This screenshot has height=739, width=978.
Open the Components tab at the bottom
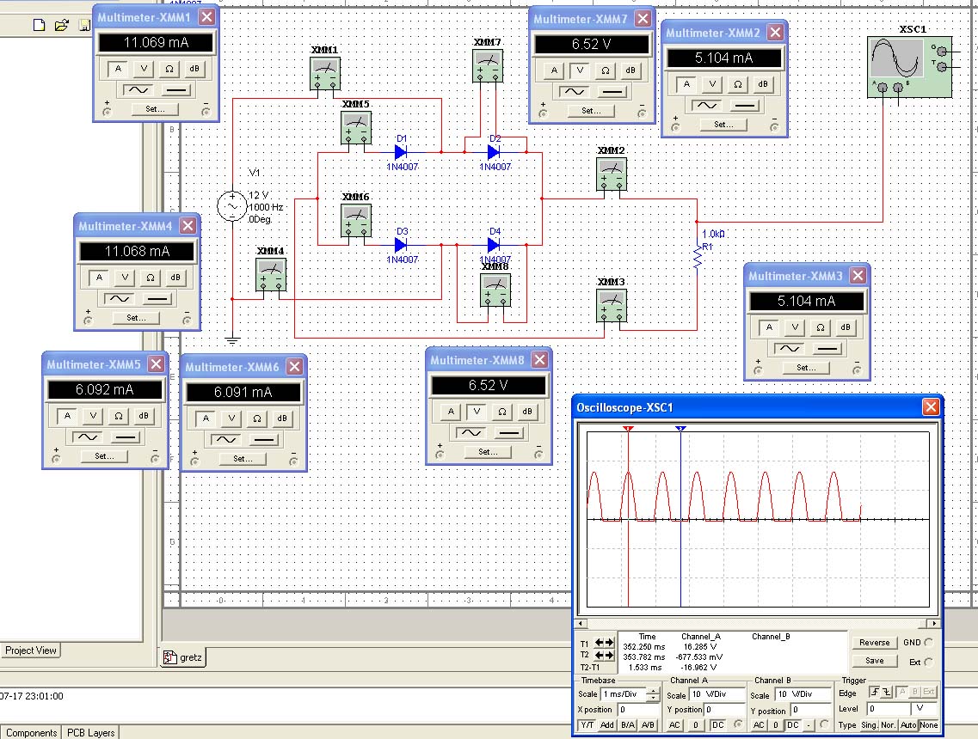pyautogui.click(x=32, y=733)
